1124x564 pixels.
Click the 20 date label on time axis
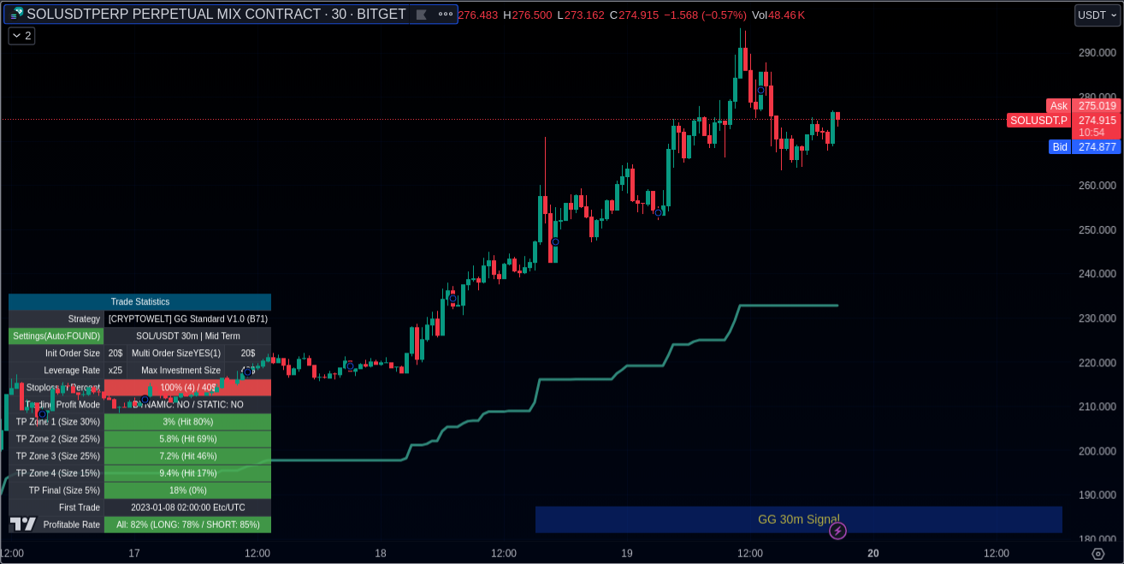(x=873, y=554)
